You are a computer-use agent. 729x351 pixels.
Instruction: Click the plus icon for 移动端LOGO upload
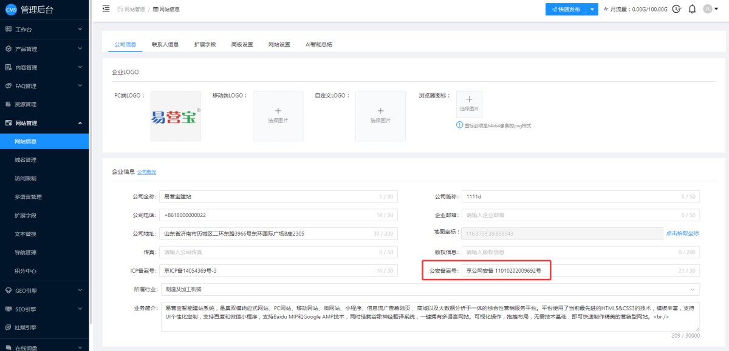click(x=278, y=111)
